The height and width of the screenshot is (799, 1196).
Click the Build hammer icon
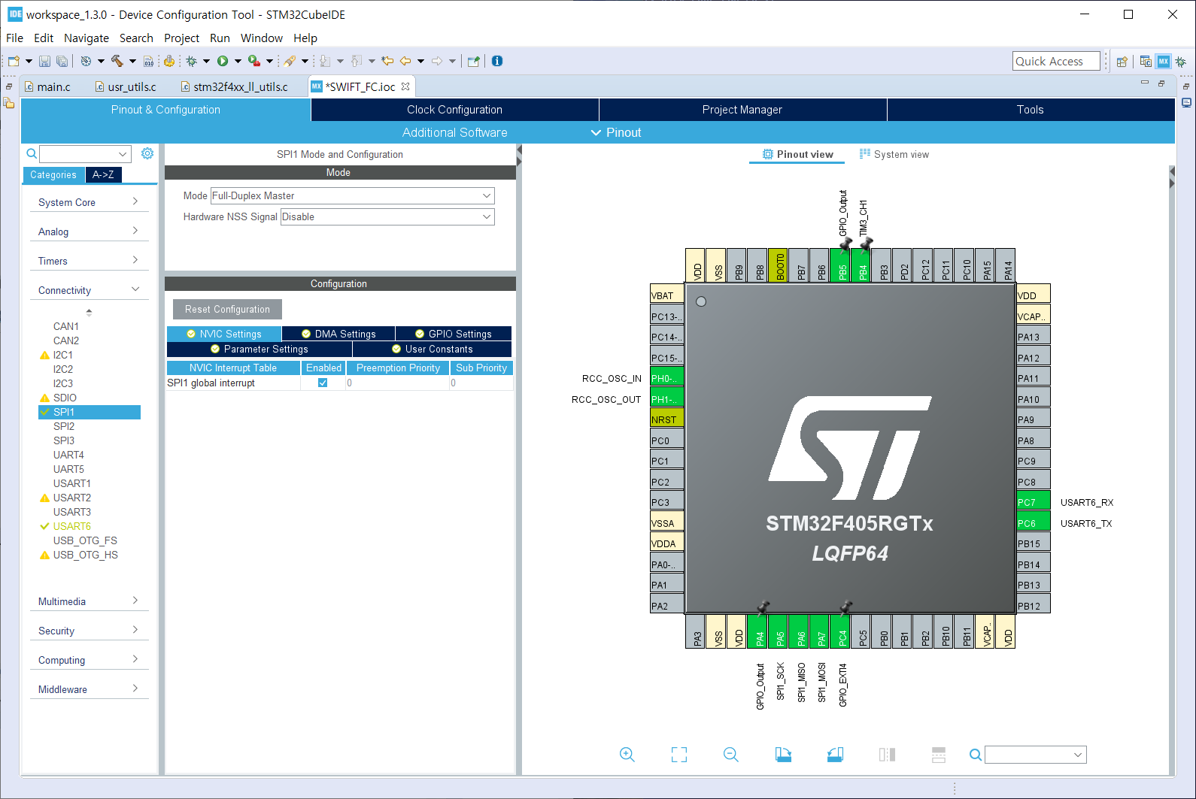[x=117, y=61]
